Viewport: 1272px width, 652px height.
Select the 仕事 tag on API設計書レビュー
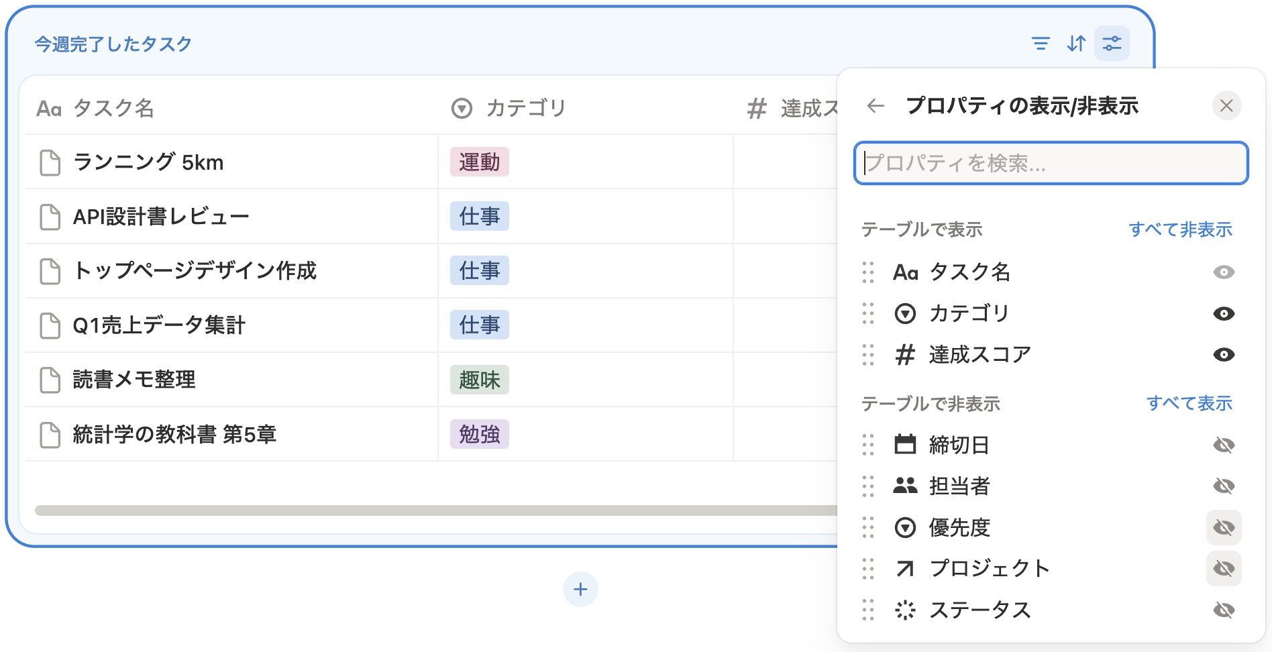point(478,217)
